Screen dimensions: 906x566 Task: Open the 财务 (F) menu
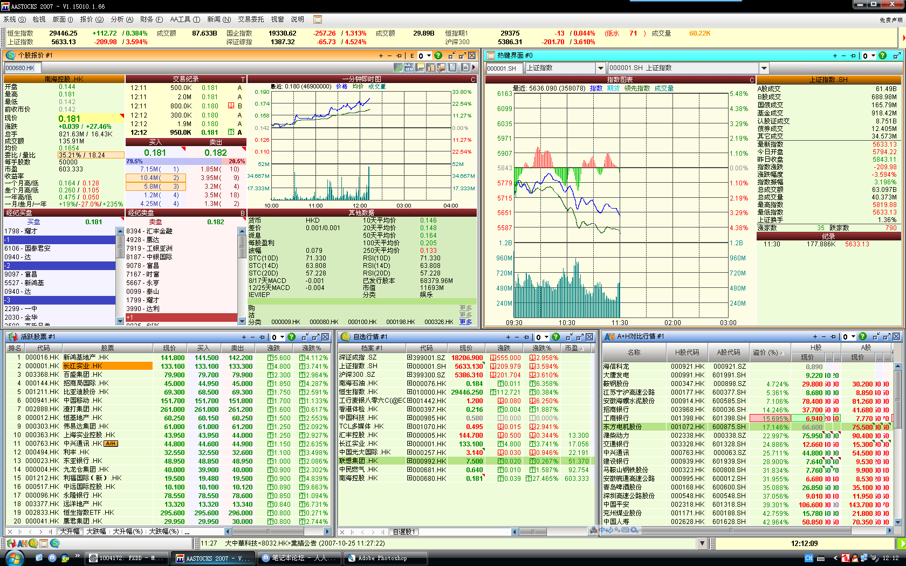152,19
